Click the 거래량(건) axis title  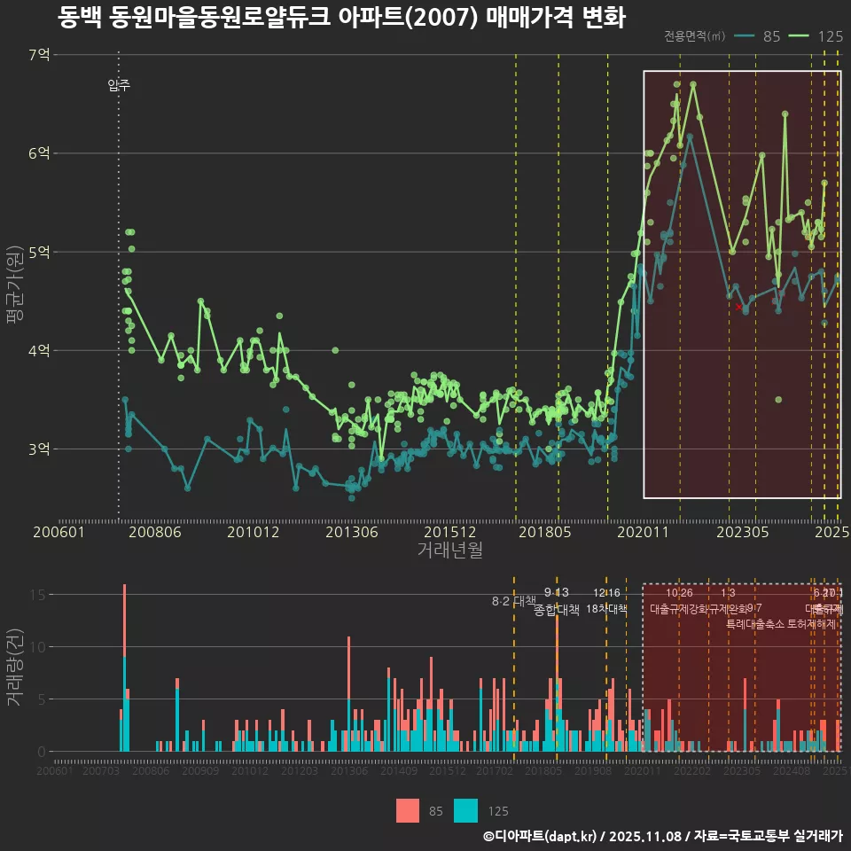click(x=14, y=655)
